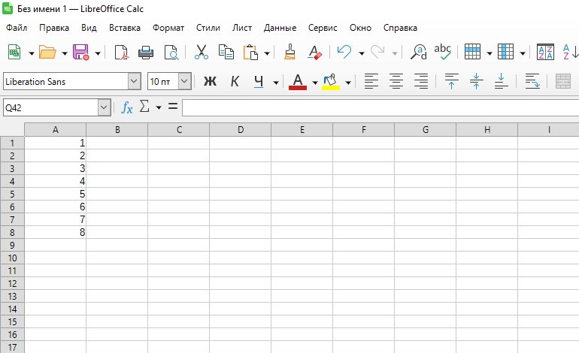Click the column A header
This screenshot has width=579, height=353.
click(56, 130)
